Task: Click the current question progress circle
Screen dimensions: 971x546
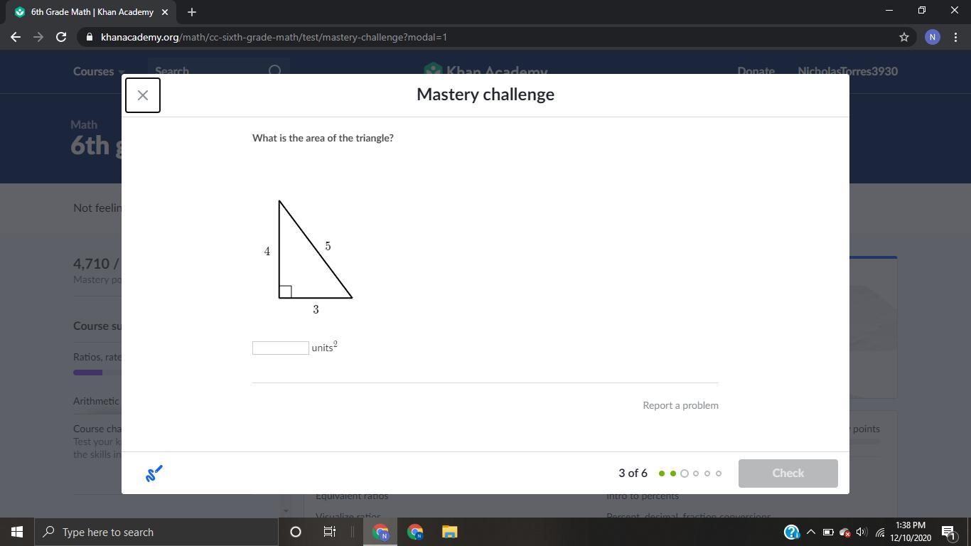Action: click(x=685, y=473)
